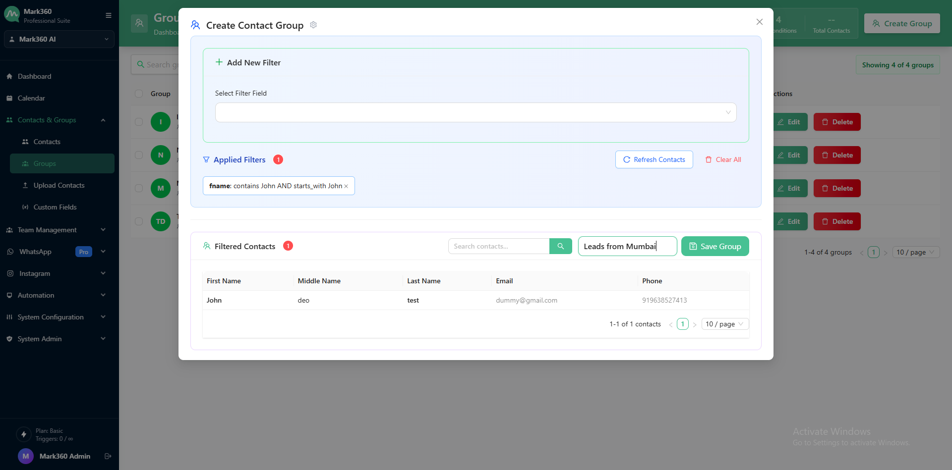Toggle the select-all checkbox in Group header
Screen dimensions: 952x470
tap(139, 94)
